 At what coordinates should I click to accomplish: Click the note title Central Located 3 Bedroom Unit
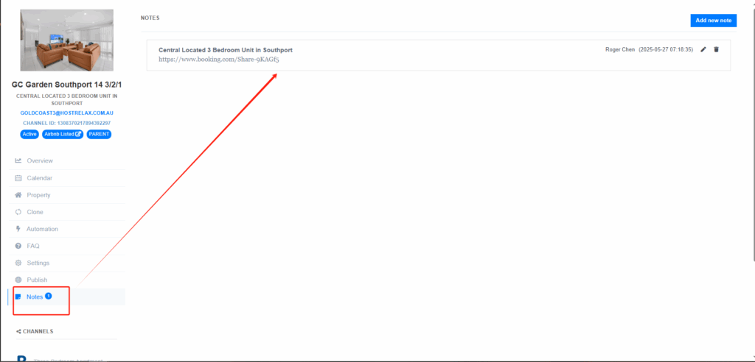(226, 50)
